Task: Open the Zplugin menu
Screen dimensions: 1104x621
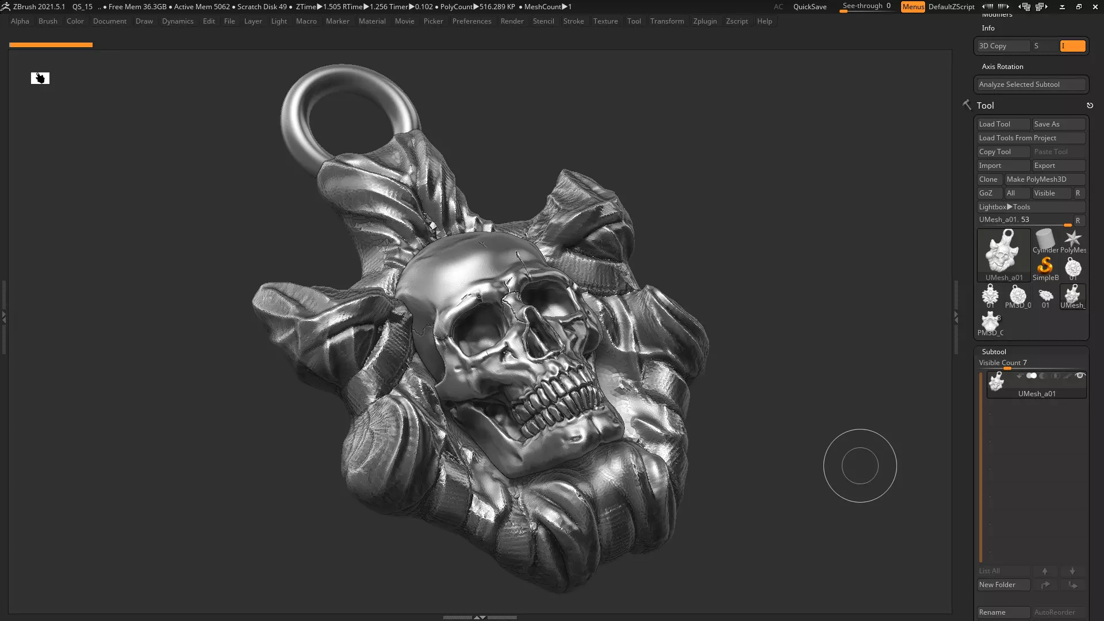Action: point(705,21)
